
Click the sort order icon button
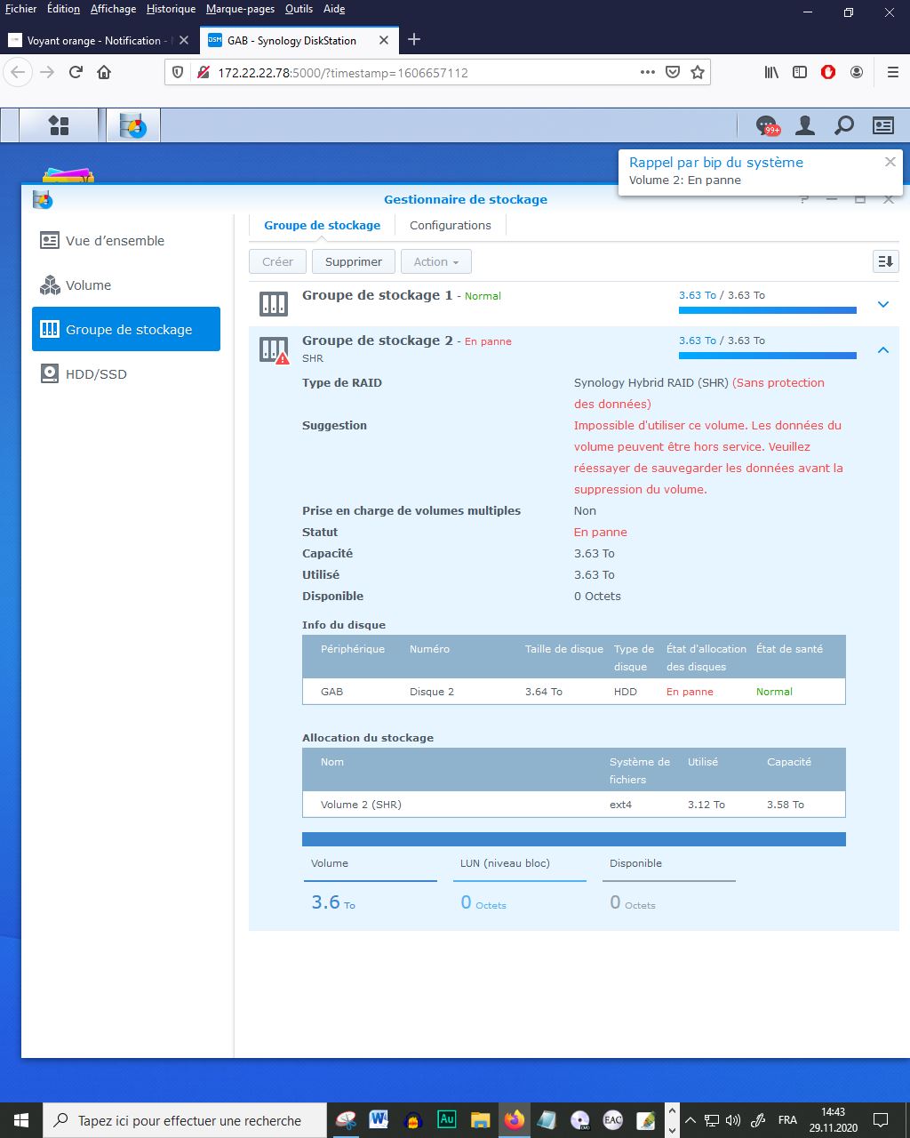point(885,261)
